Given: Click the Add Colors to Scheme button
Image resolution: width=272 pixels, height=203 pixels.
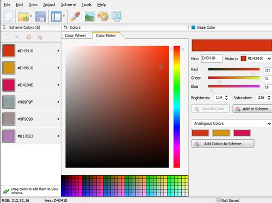Looking at the screenshot, I should pyautogui.click(x=223, y=144).
